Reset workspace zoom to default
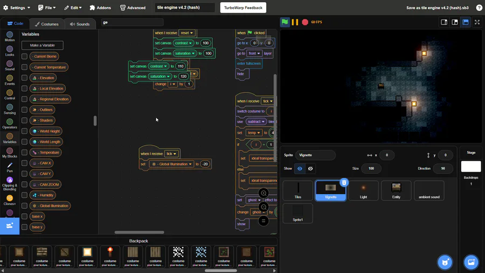 click(264, 221)
